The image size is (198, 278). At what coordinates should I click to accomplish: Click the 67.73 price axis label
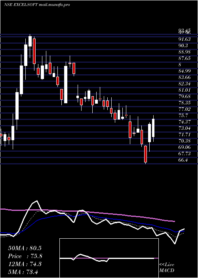point(185,154)
